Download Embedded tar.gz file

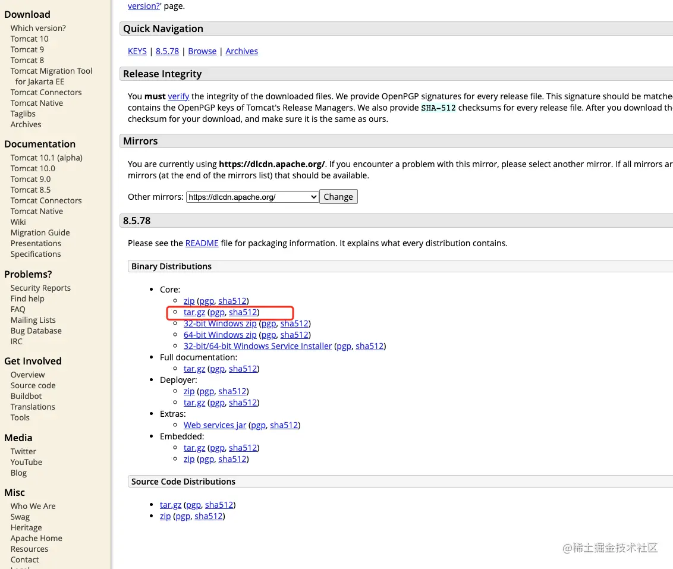[x=194, y=448]
